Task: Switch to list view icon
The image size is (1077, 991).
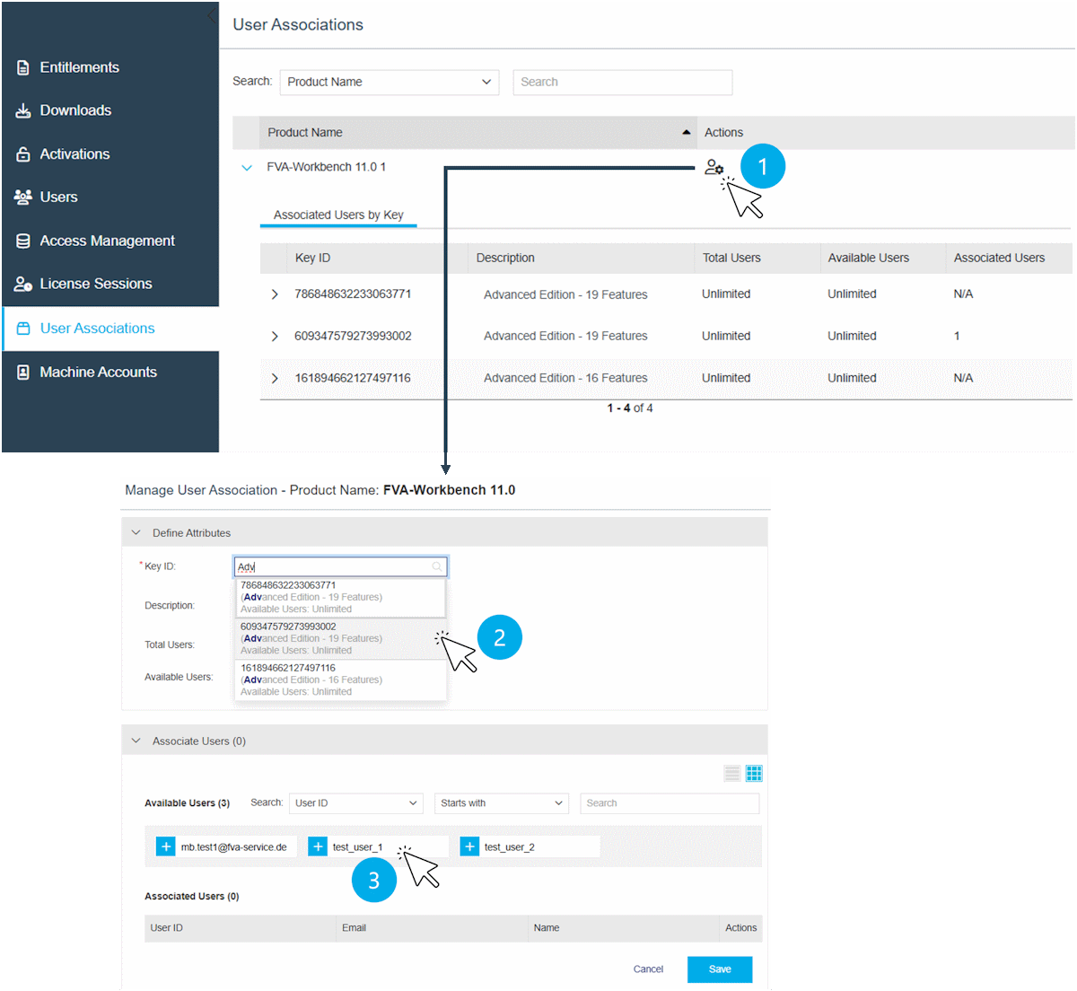Action: coord(732,774)
